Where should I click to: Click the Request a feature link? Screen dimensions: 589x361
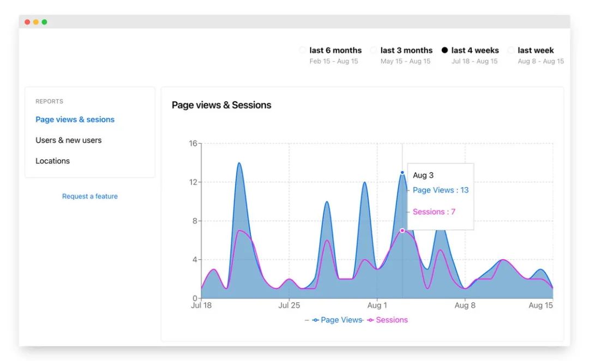tap(90, 196)
